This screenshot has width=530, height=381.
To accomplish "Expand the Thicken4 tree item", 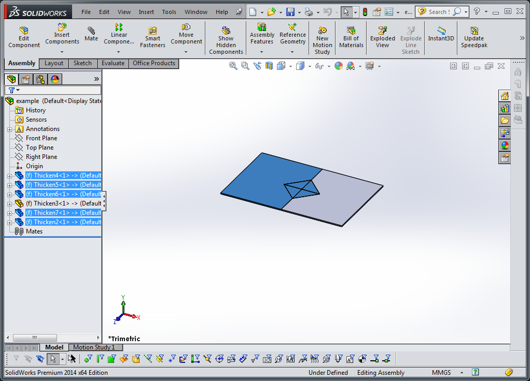I will click(10, 175).
